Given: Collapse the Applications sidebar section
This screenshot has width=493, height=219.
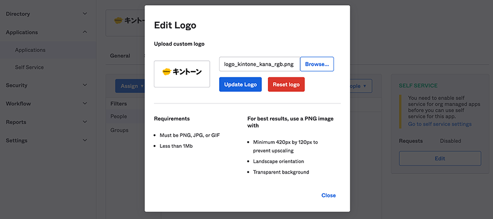Looking at the screenshot, I should coord(47,32).
